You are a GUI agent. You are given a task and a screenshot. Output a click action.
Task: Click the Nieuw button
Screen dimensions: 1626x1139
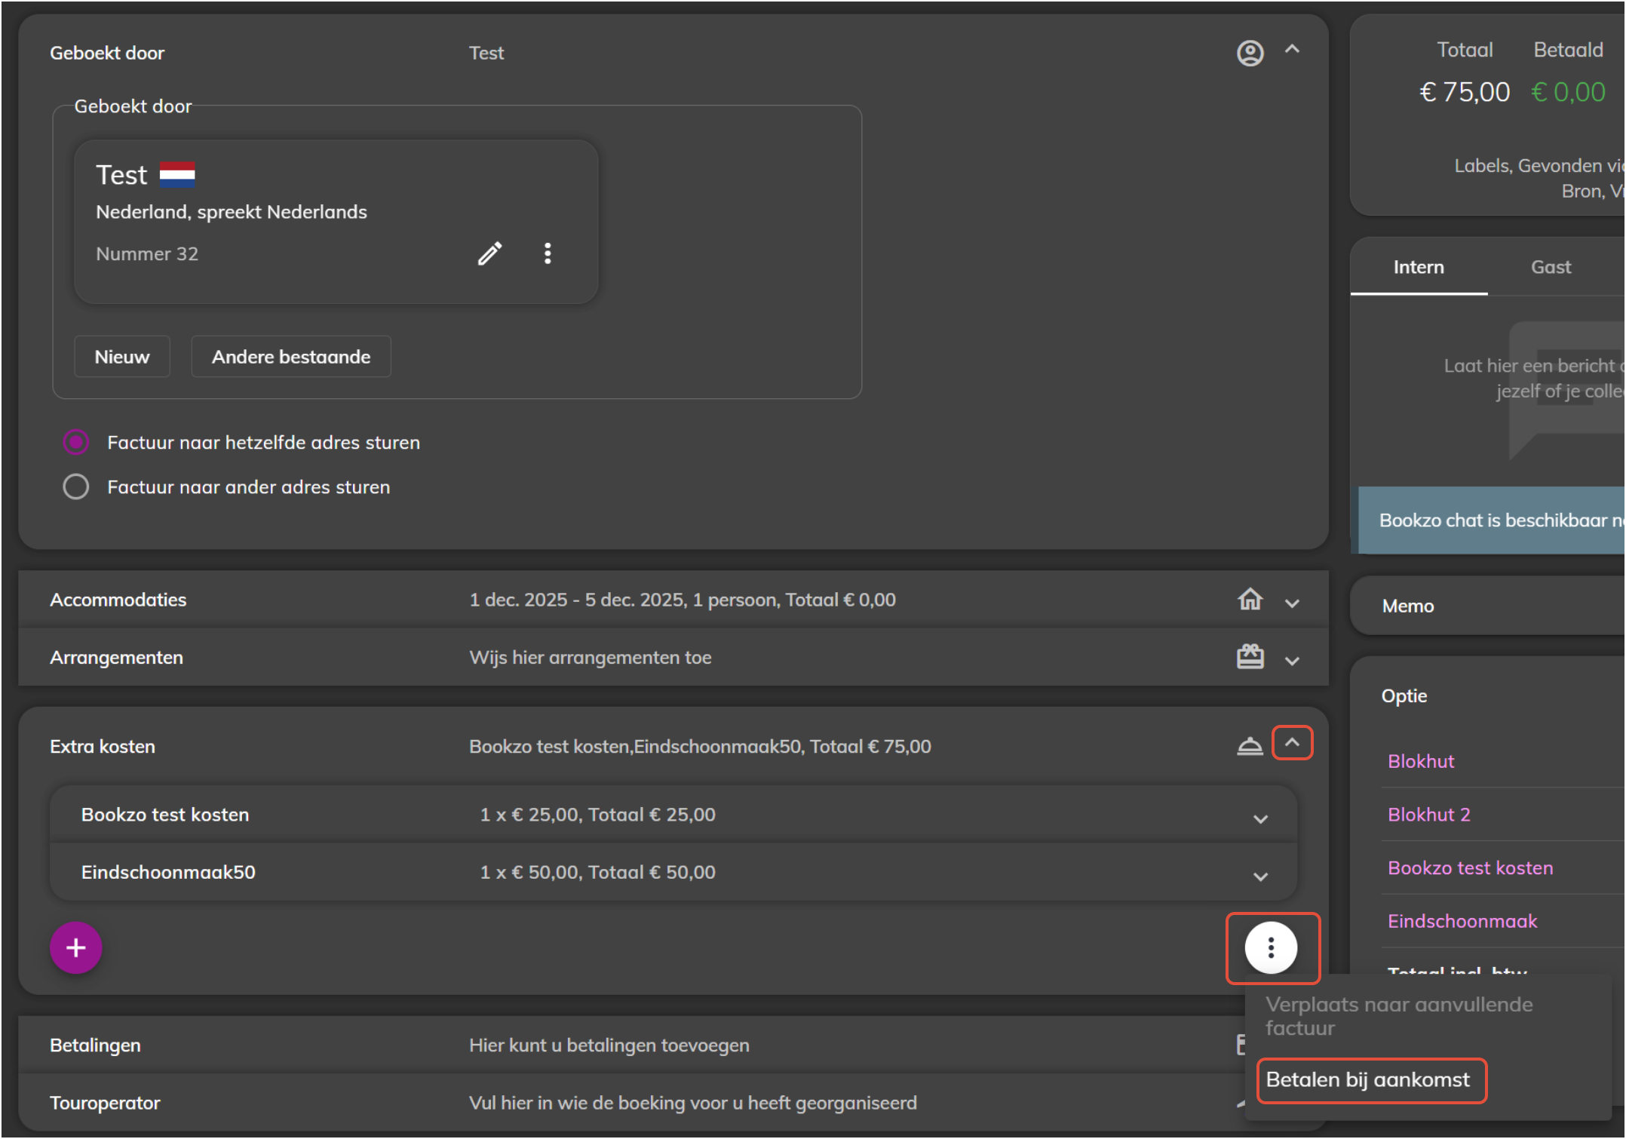point(122,357)
